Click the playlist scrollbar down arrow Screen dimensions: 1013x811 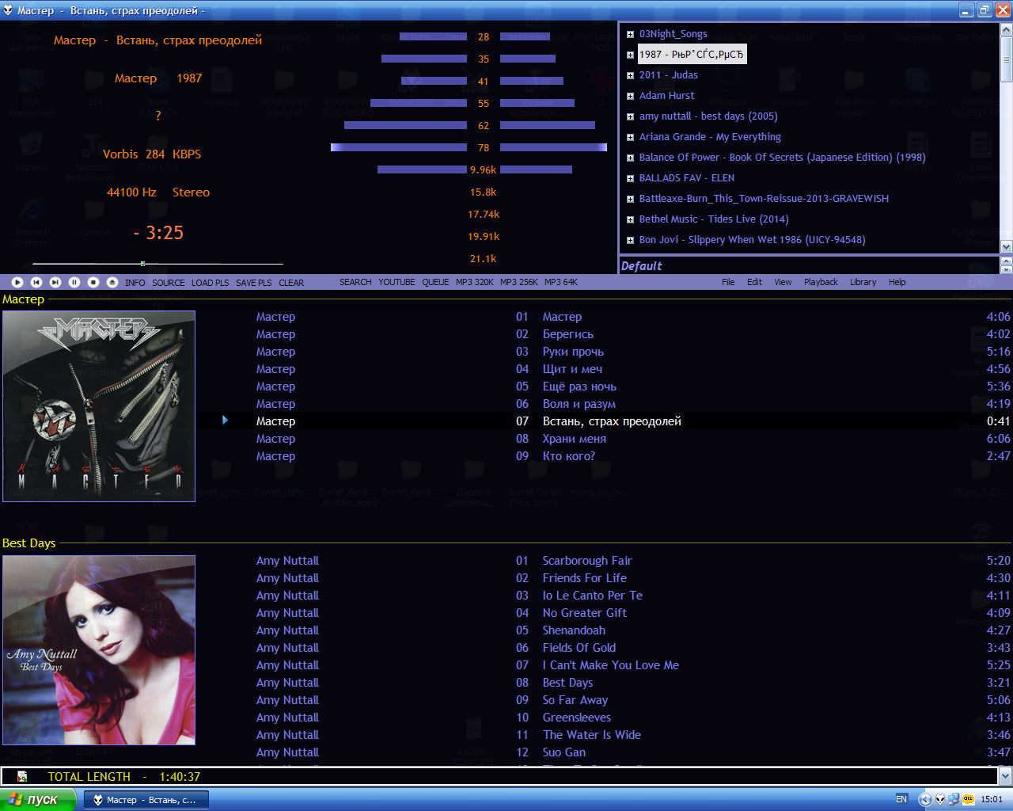1005,776
